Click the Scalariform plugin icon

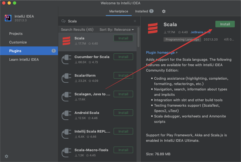point(66,78)
